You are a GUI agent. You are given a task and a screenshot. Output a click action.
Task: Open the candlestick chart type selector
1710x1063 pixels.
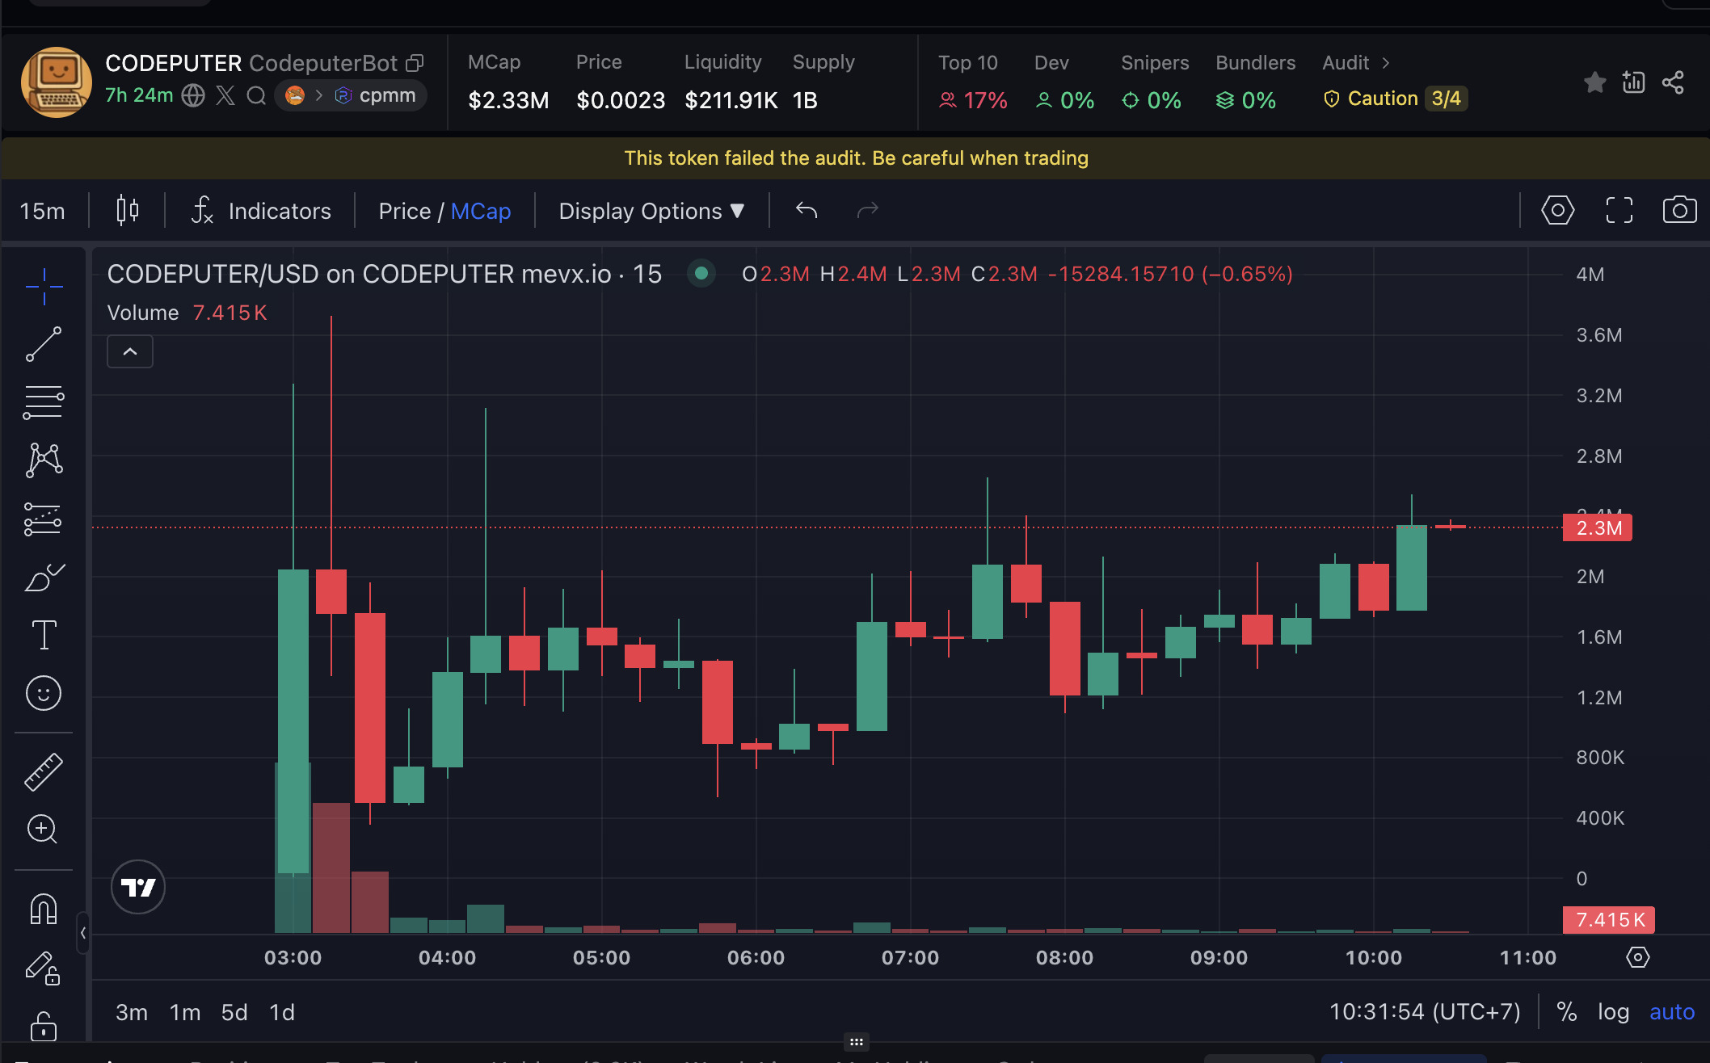pyautogui.click(x=127, y=211)
